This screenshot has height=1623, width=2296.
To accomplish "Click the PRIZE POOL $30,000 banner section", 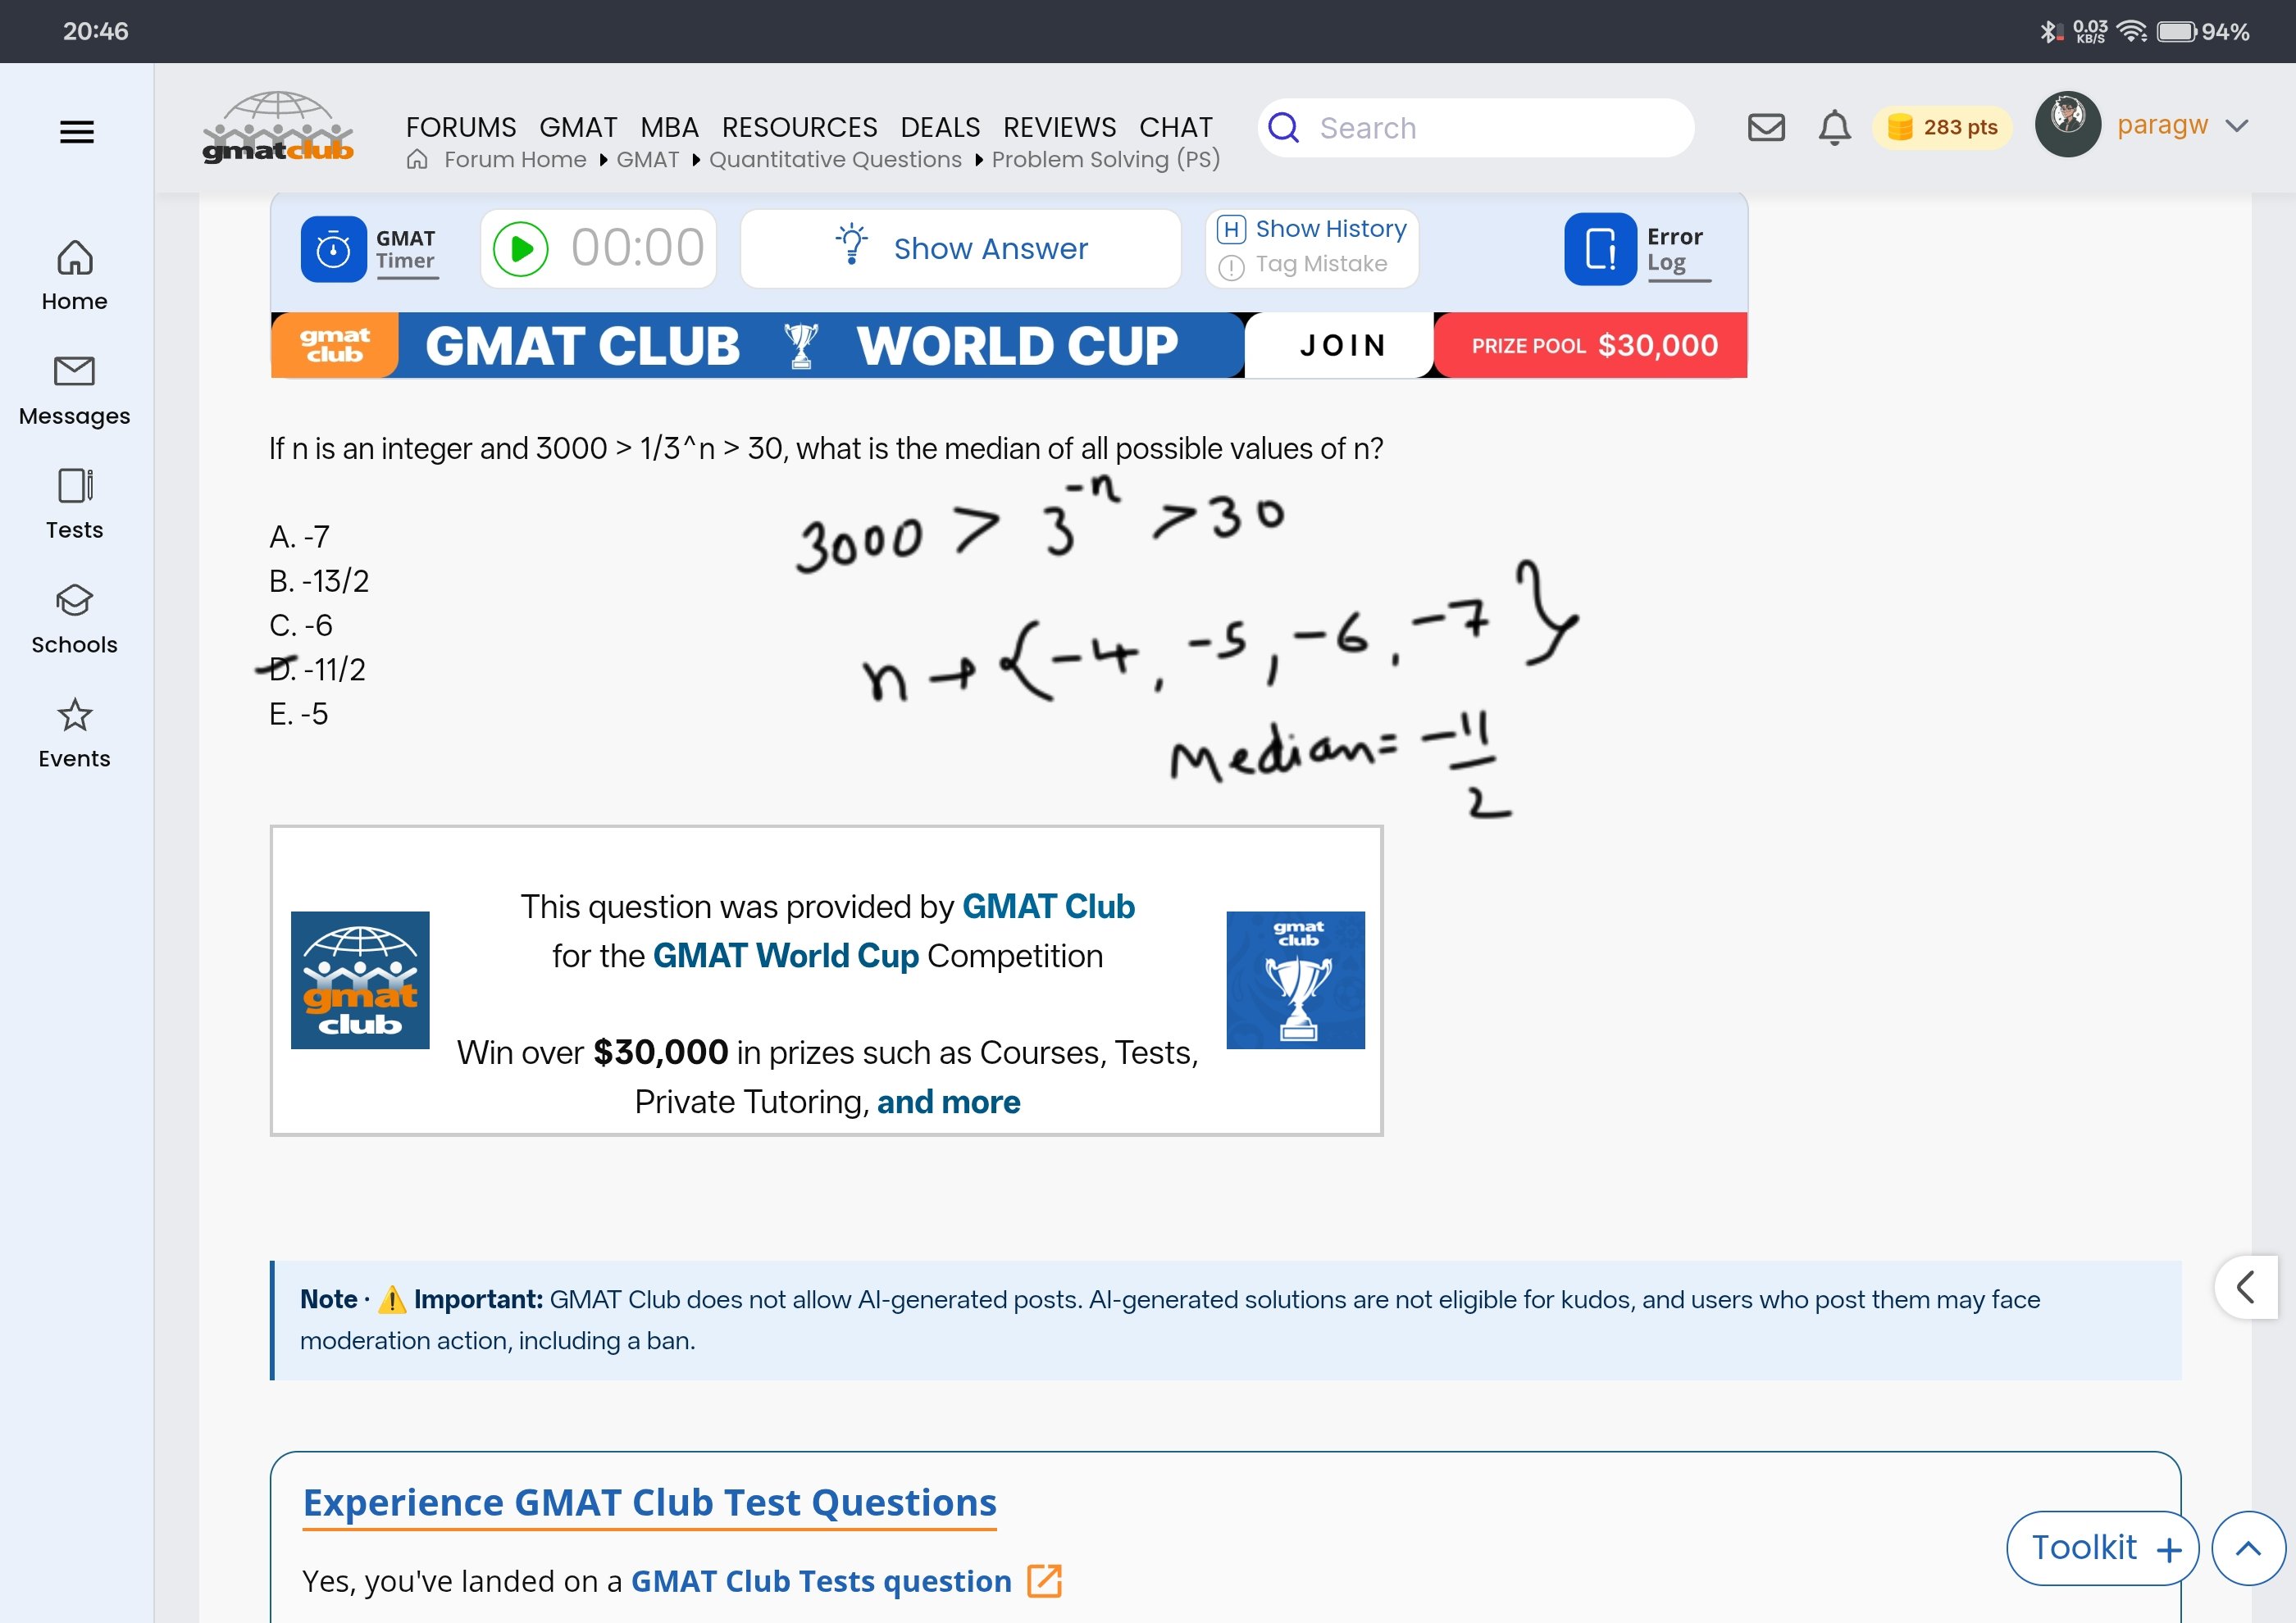I will 1591,346.
